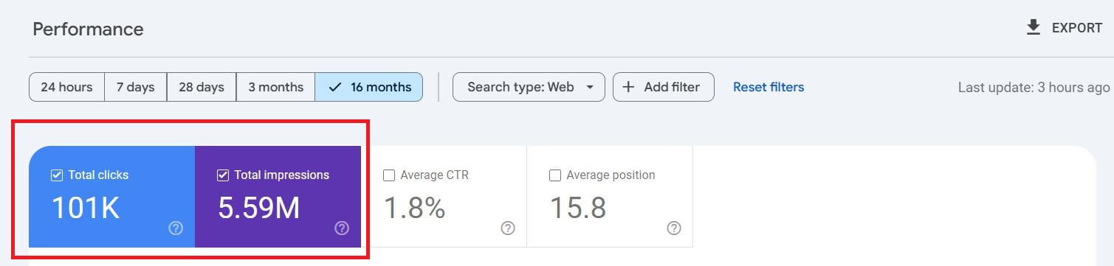Open the Search type: Web dropdown

click(529, 87)
